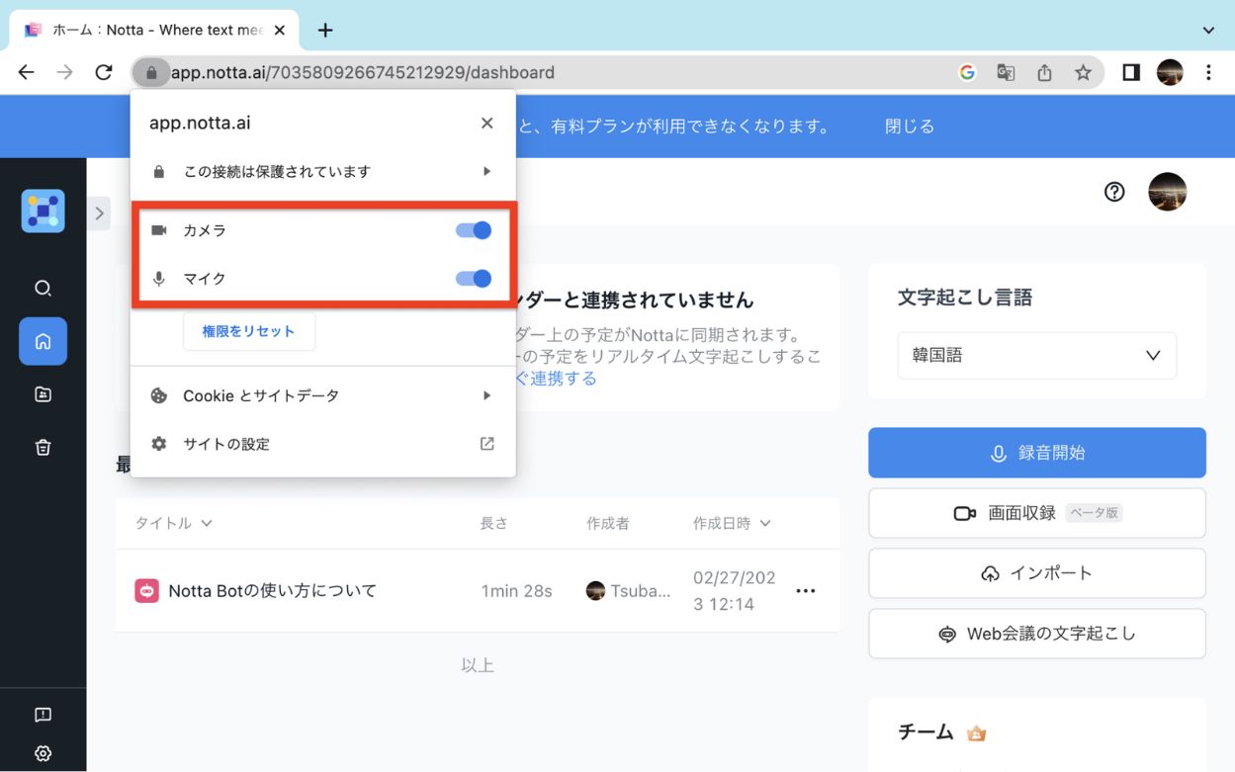Open the record Notta Botの使い方について
The height and width of the screenshot is (772, 1235).
click(273, 591)
